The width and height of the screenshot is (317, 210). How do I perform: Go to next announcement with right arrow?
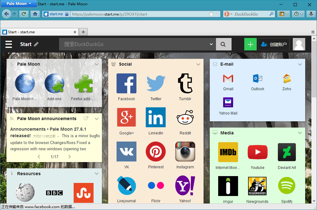point(70,157)
